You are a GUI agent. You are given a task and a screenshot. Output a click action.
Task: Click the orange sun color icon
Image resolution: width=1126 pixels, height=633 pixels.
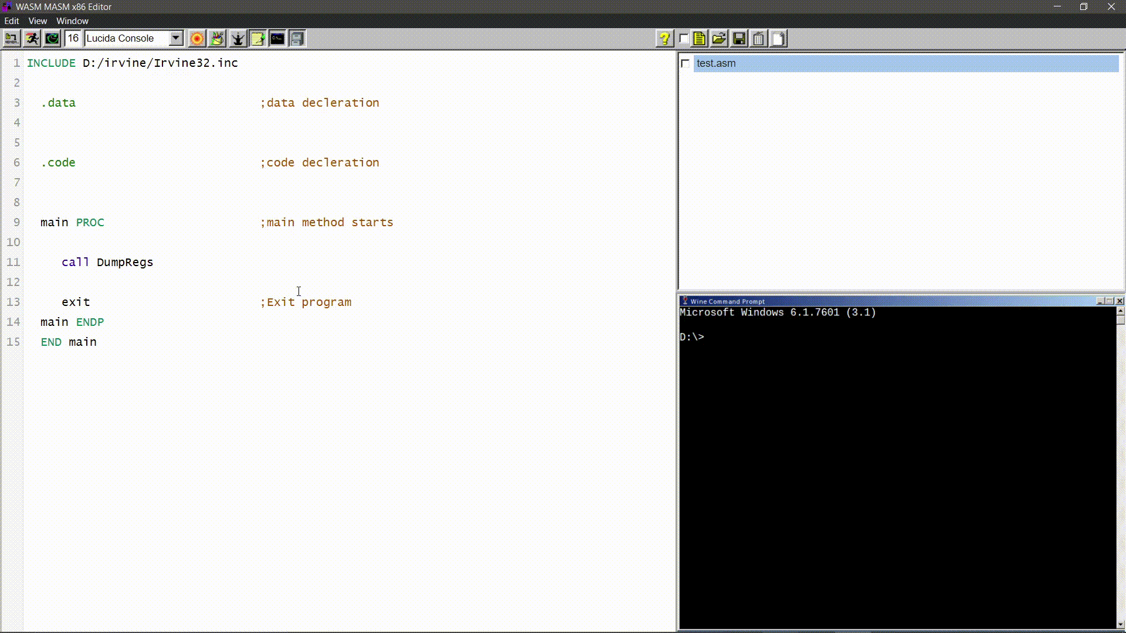(x=197, y=39)
